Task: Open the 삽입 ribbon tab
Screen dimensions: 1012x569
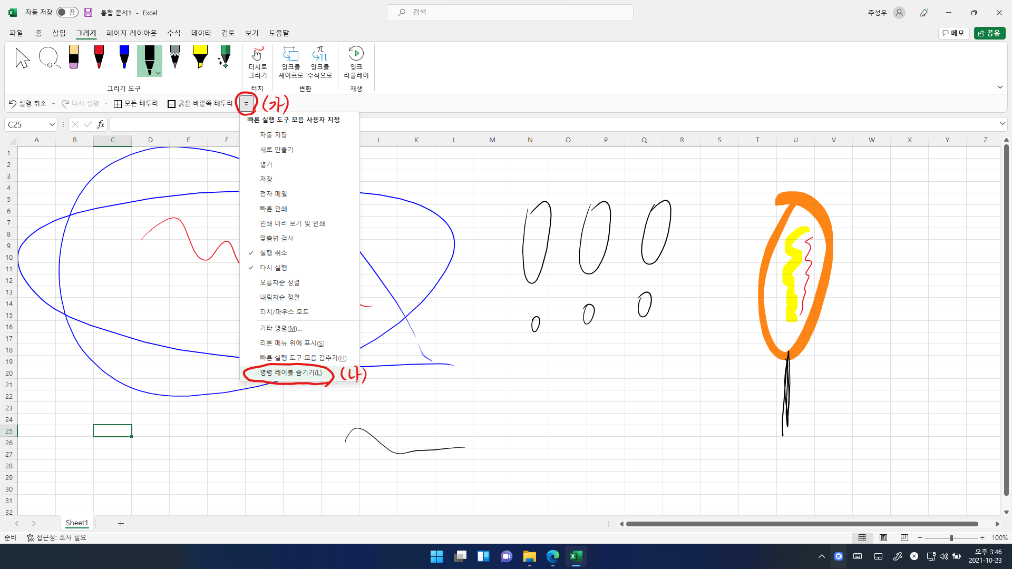Action: pos(59,33)
